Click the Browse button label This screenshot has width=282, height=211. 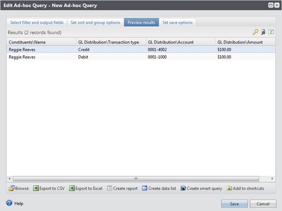click(x=22, y=188)
